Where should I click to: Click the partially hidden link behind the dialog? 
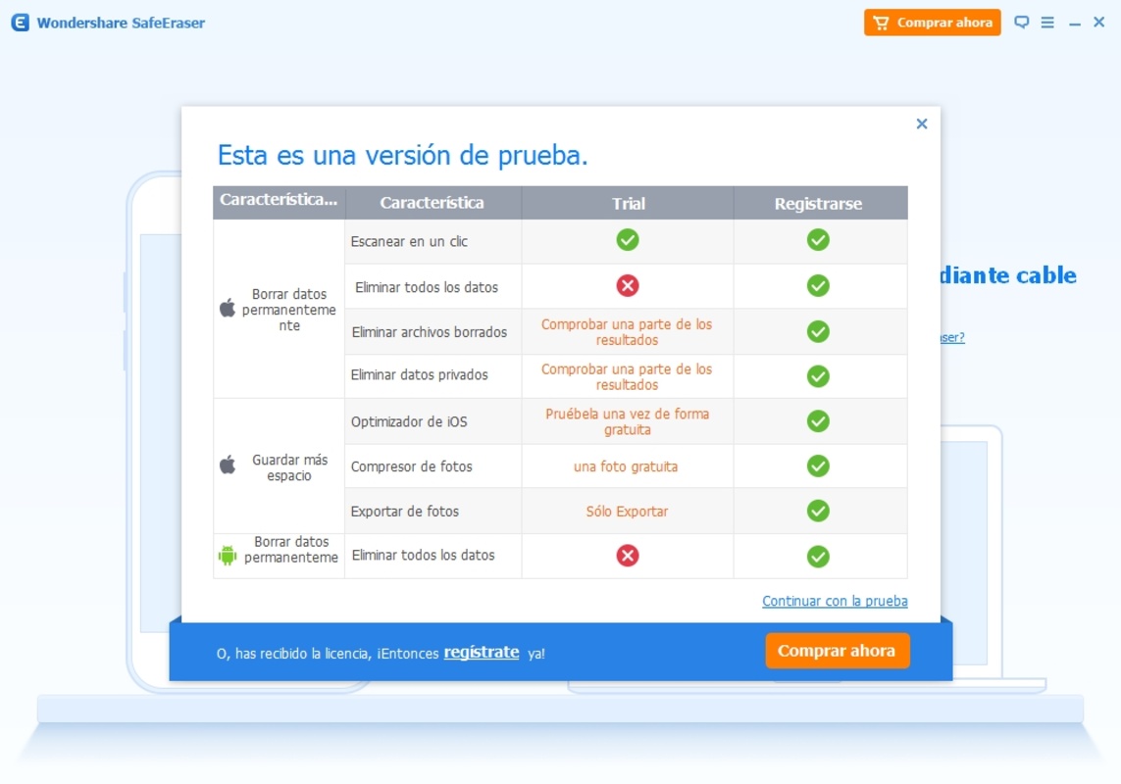point(952,336)
